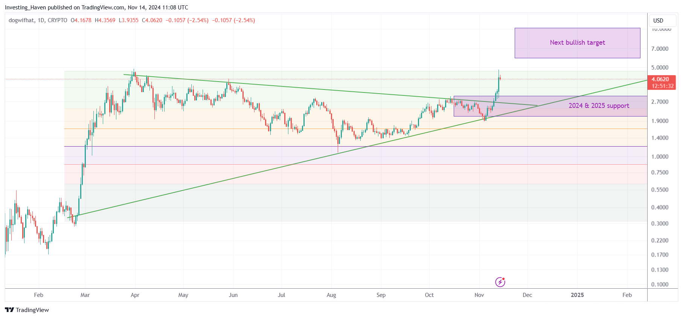This screenshot has height=318, width=683.
Task: Click the close value C4.0620
Action: [152, 20]
